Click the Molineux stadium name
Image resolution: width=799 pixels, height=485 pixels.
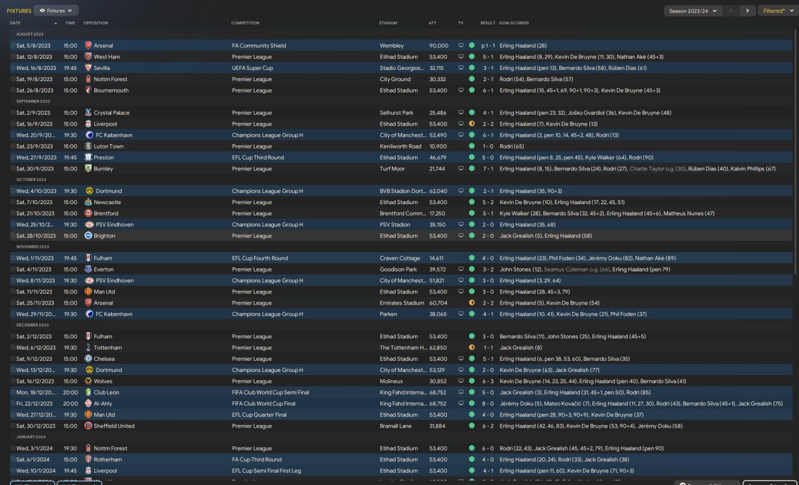tap(391, 381)
